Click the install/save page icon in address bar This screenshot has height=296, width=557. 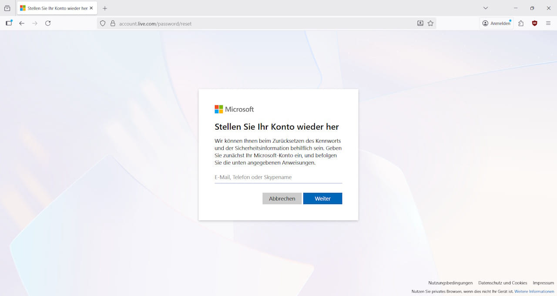point(420,24)
